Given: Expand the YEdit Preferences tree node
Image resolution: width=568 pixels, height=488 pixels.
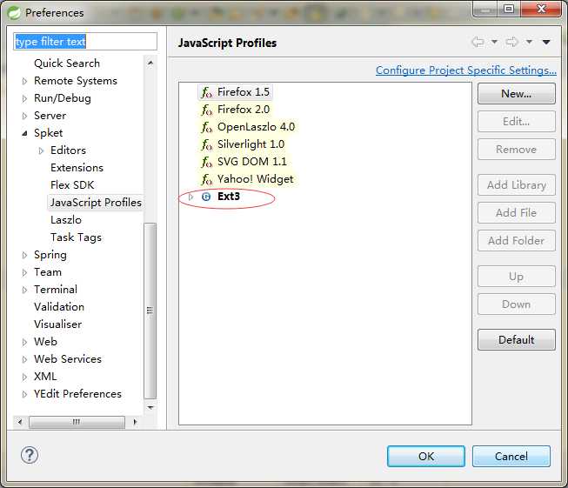Looking at the screenshot, I should [x=24, y=394].
